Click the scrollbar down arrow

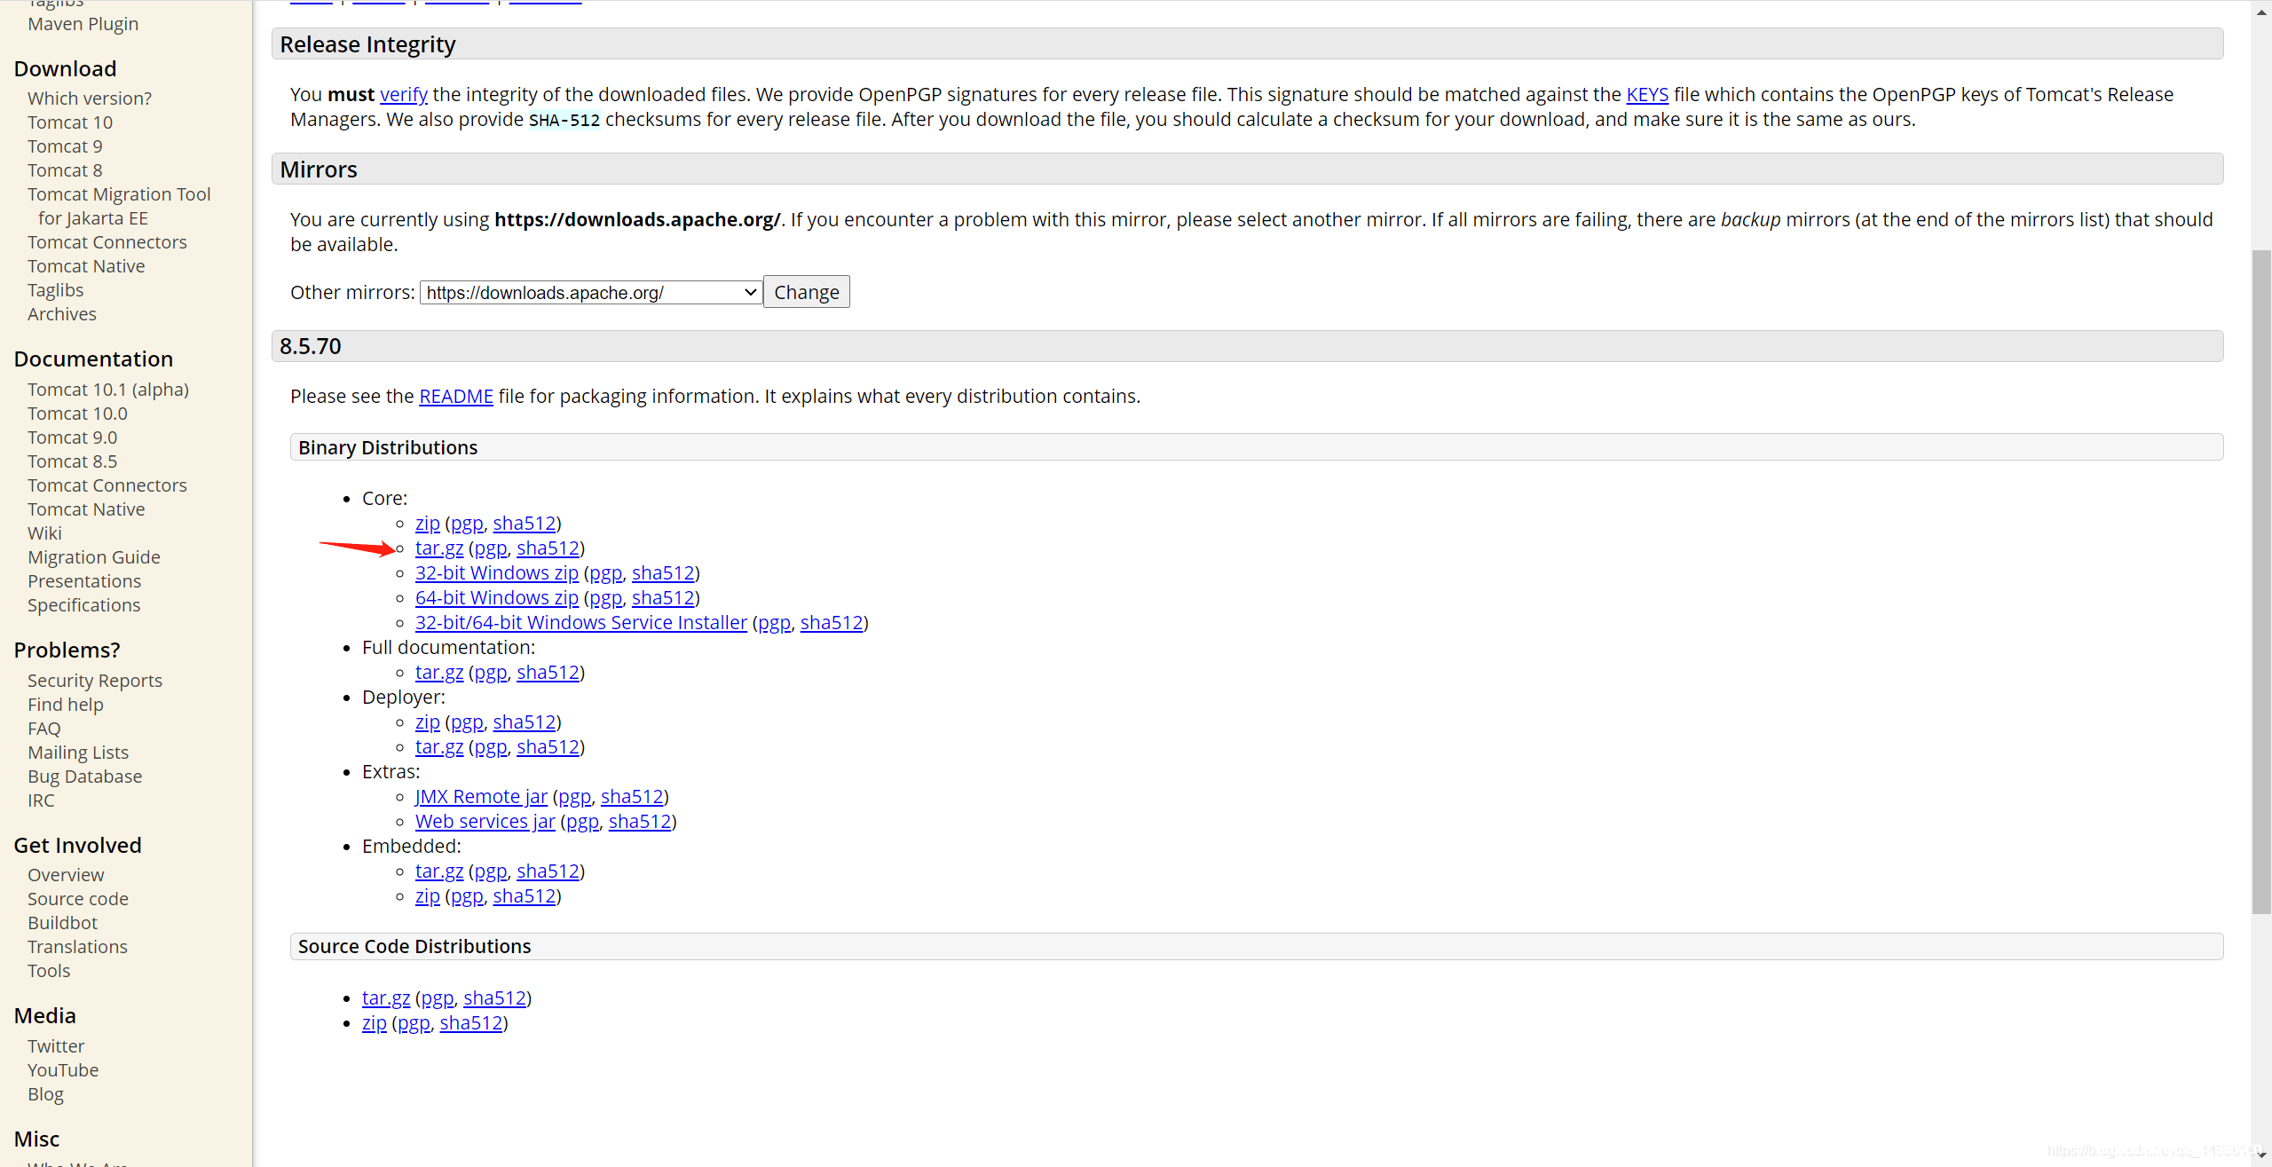coord(2260,1155)
